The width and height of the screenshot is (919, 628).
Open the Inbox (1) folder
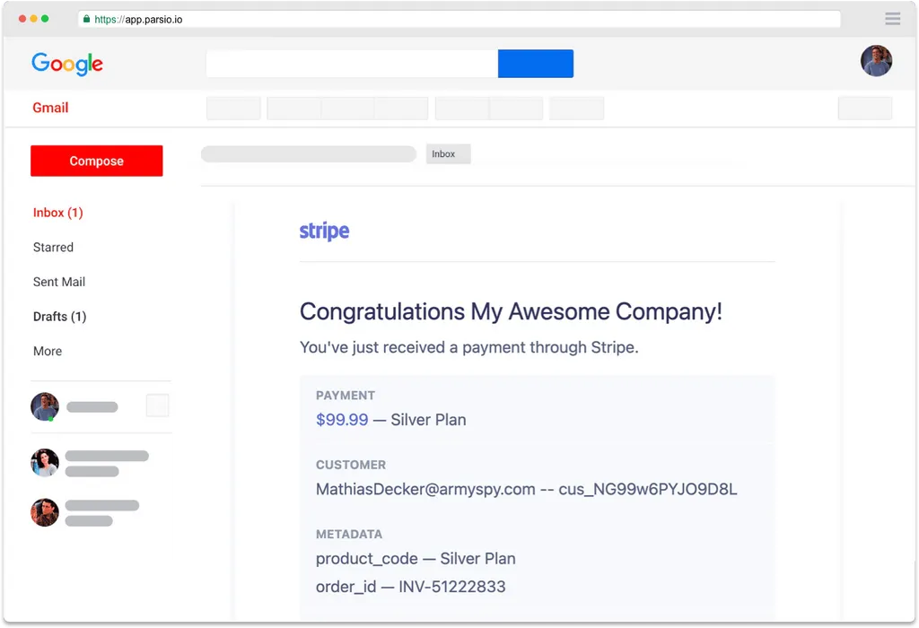[x=58, y=213]
